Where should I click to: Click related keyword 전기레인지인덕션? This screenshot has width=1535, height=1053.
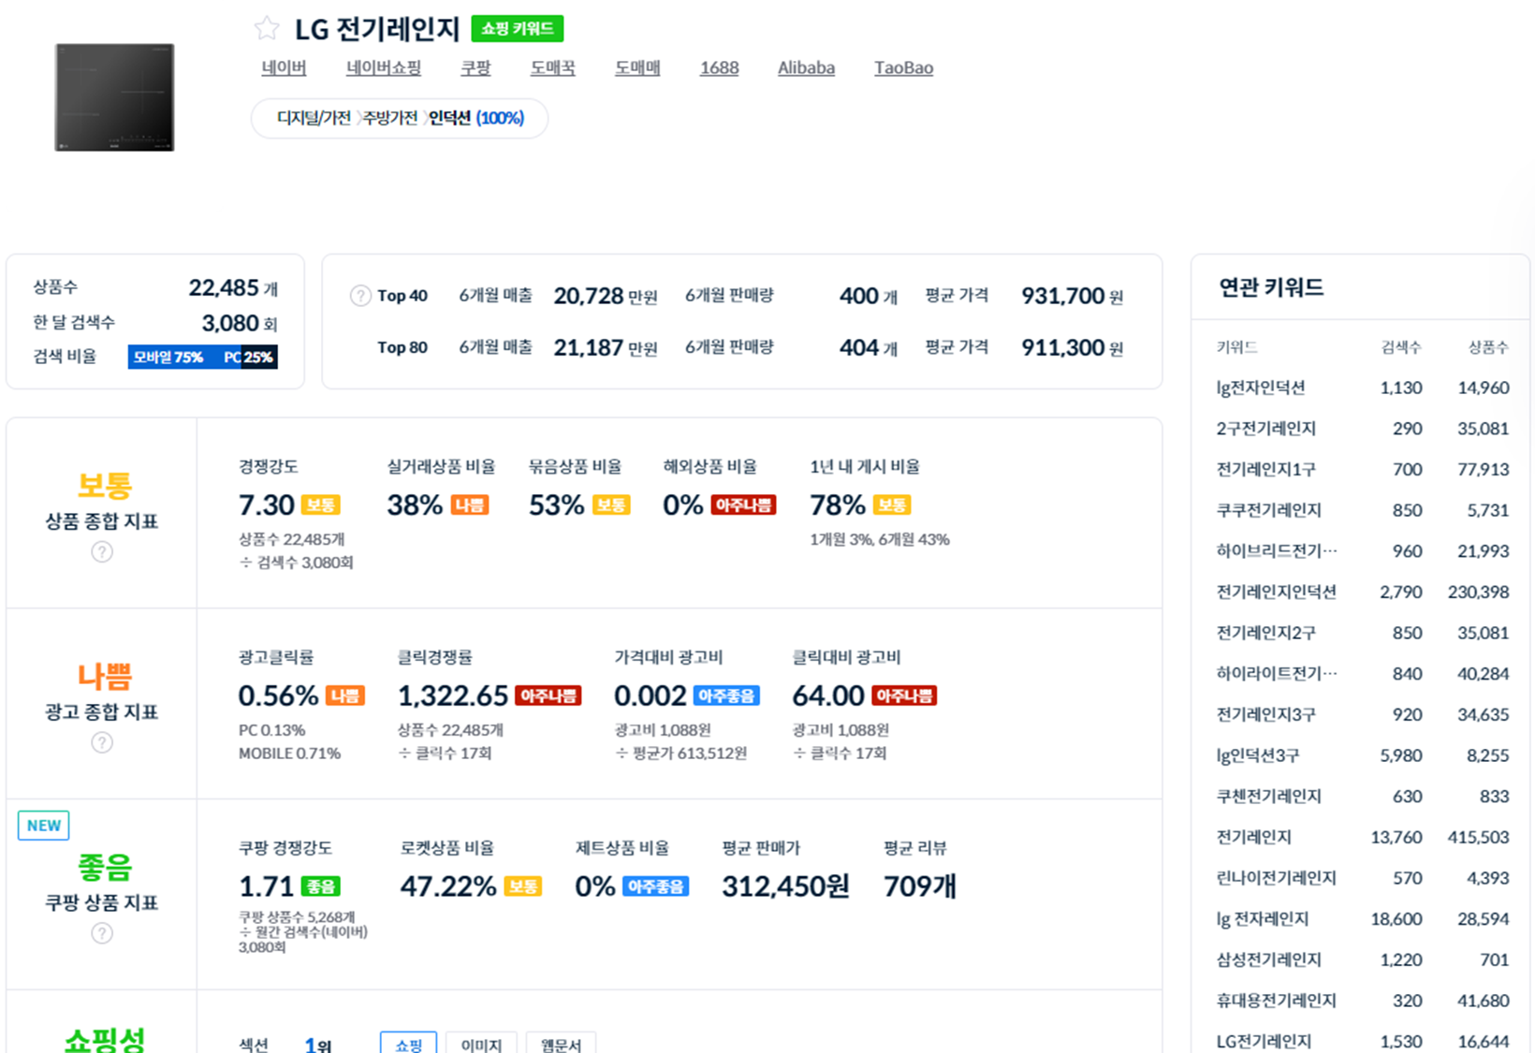(x=1277, y=592)
